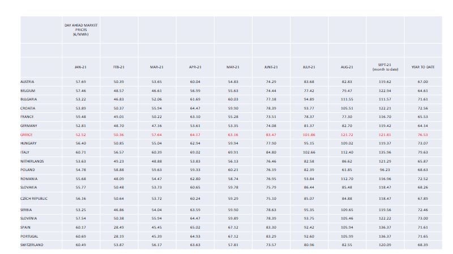This screenshot has width=453, height=254.
Task: Click the DAY AHEAD MARKET PRICES header
Action: pos(81,30)
